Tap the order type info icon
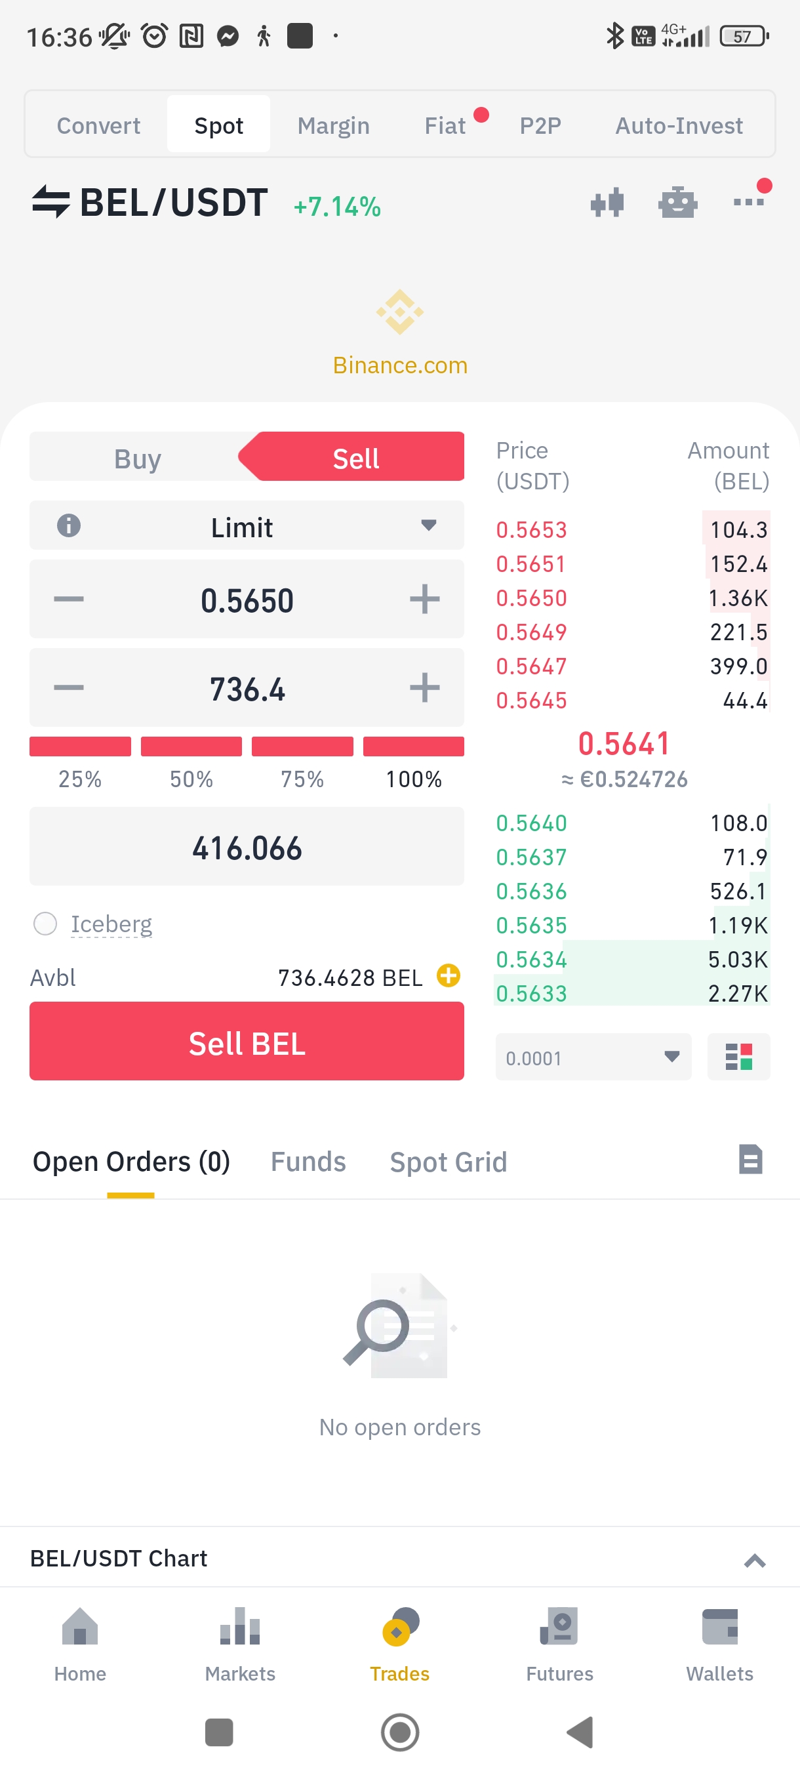The width and height of the screenshot is (800, 1779). click(x=68, y=525)
